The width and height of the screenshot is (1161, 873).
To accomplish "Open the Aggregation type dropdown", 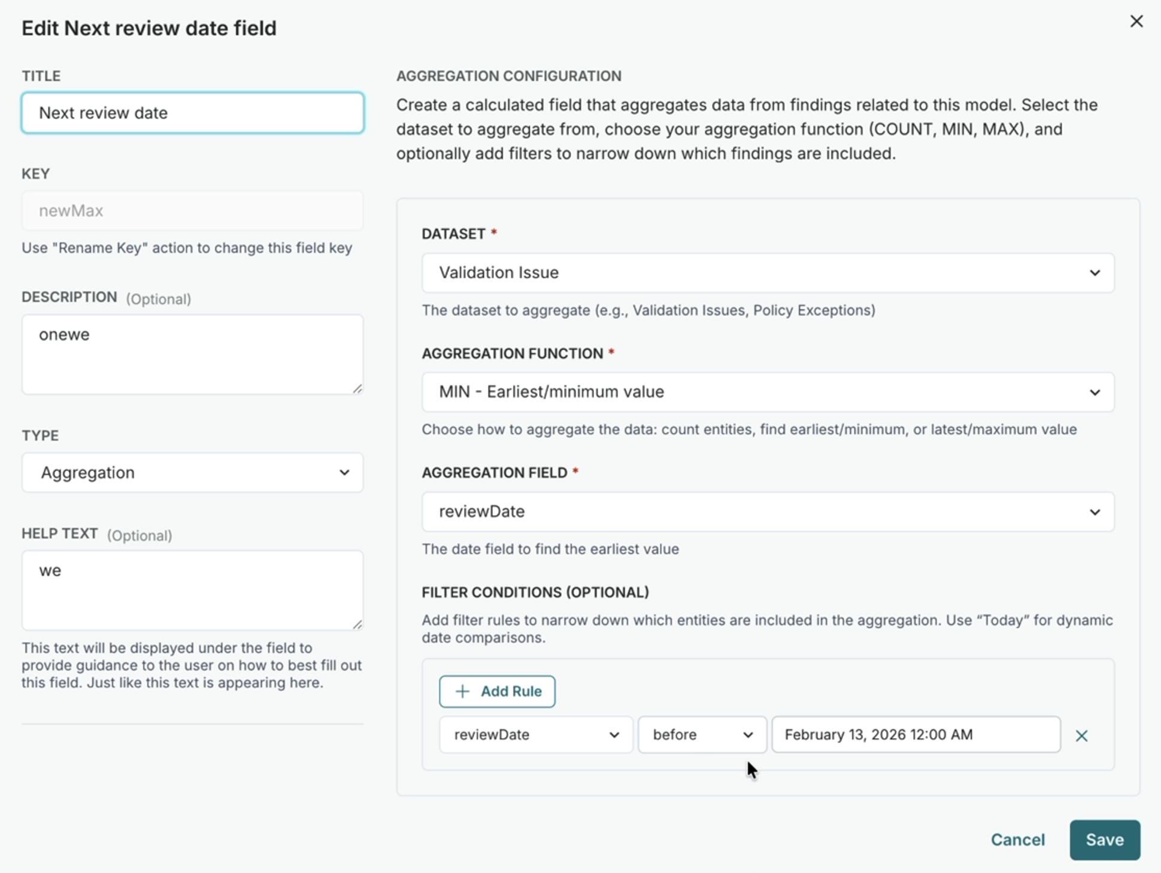I will pyautogui.click(x=192, y=473).
